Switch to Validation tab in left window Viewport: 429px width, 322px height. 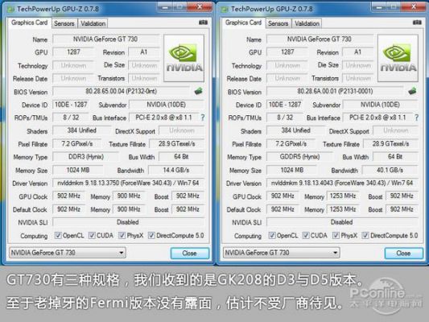pyautogui.click(x=93, y=23)
